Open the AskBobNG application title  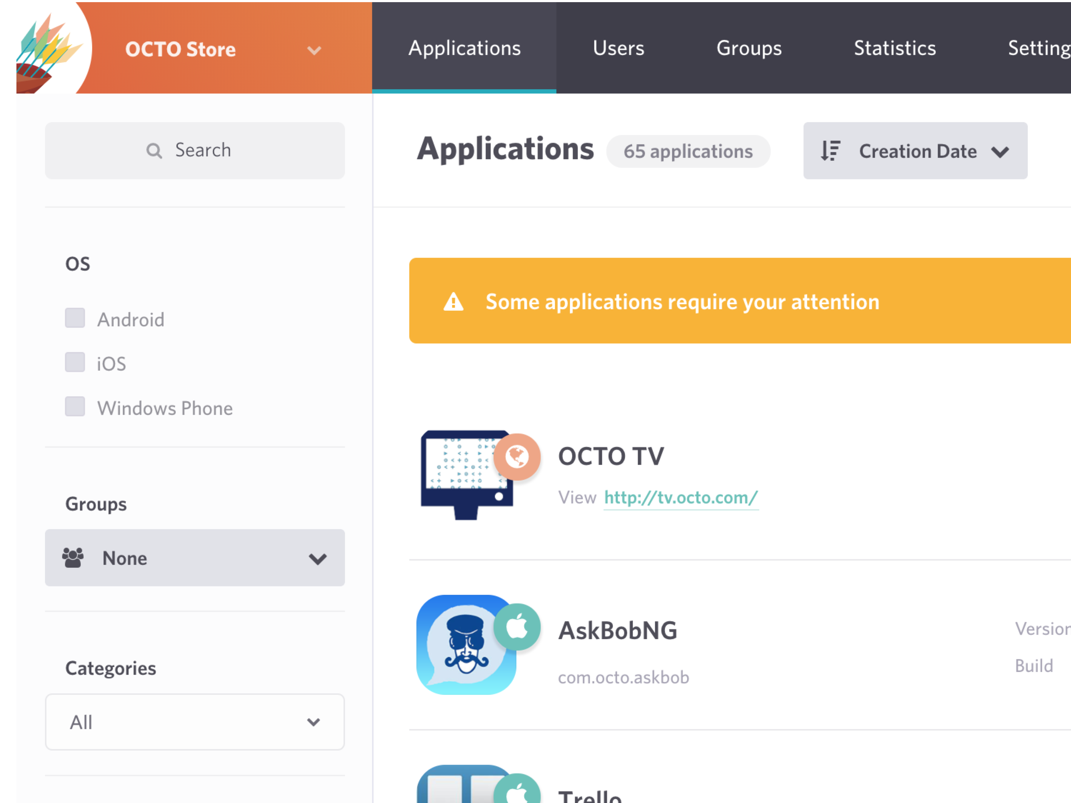point(617,631)
